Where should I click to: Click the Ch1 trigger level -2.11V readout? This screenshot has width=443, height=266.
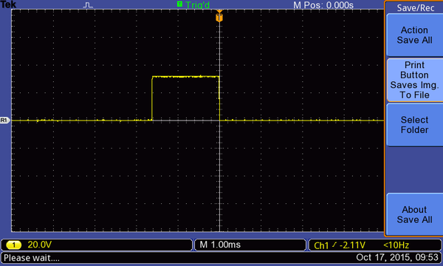pos(340,245)
